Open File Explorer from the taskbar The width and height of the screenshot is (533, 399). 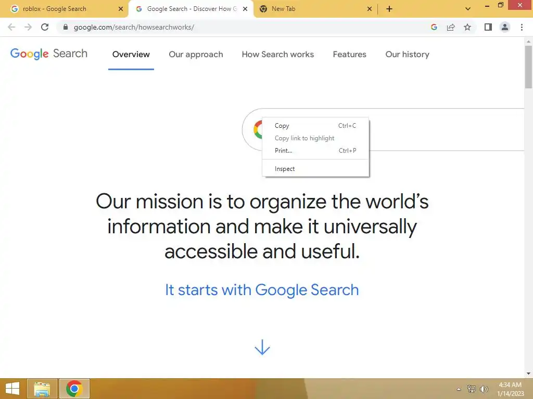(42, 389)
